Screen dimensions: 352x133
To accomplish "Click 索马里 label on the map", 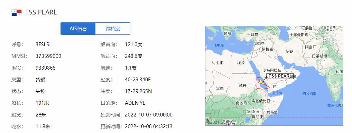I will click(272, 112).
